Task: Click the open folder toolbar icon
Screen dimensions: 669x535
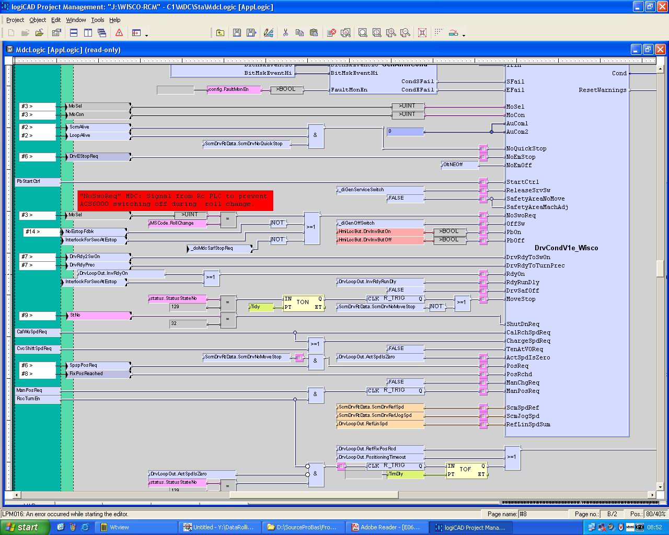Action: pos(39,33)
